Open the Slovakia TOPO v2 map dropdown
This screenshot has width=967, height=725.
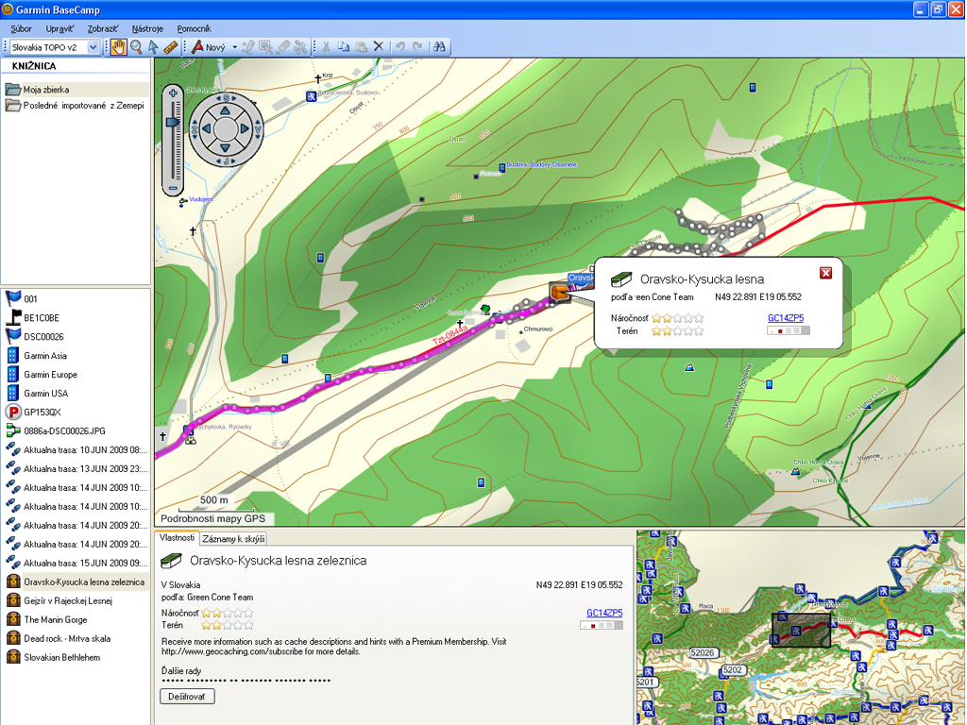pyautogui.click(x=93, y=47)
